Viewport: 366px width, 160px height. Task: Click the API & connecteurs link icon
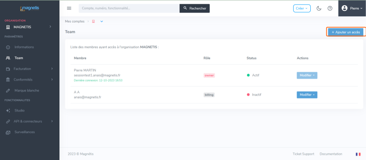pyautogui.click(x=8, y=121)
